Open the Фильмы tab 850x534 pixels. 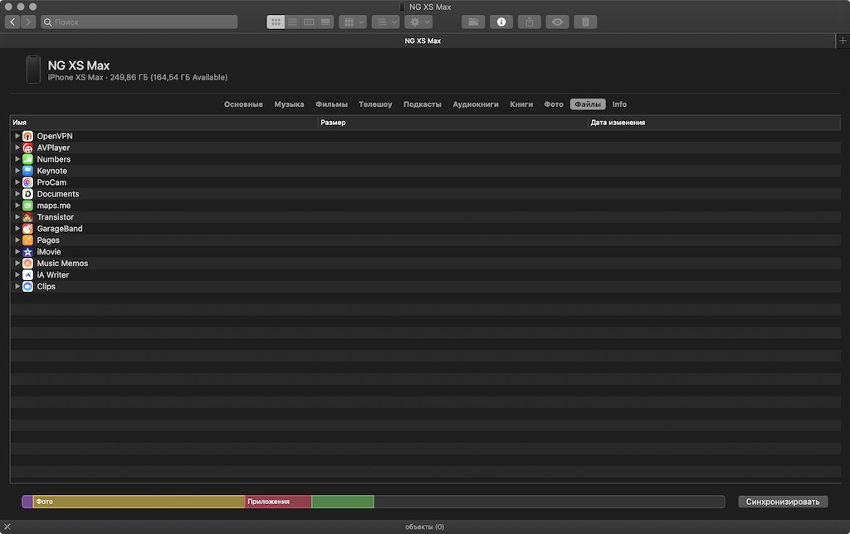tap(331, 104)
